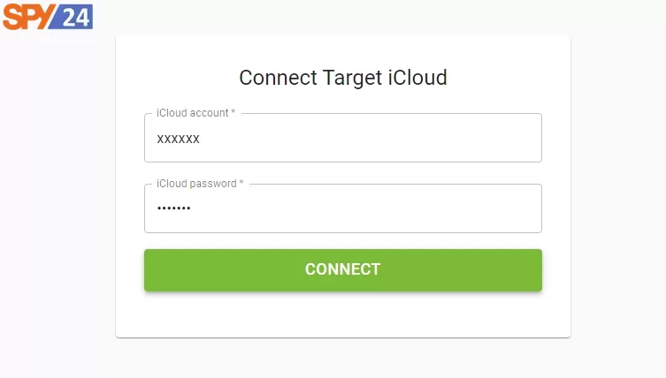Click the xxxxxx text in account field
The height and width of the screenshot is (378, 666).
(178, 139)
